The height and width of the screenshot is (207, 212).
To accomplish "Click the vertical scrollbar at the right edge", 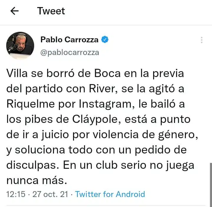I will point(211,185).
